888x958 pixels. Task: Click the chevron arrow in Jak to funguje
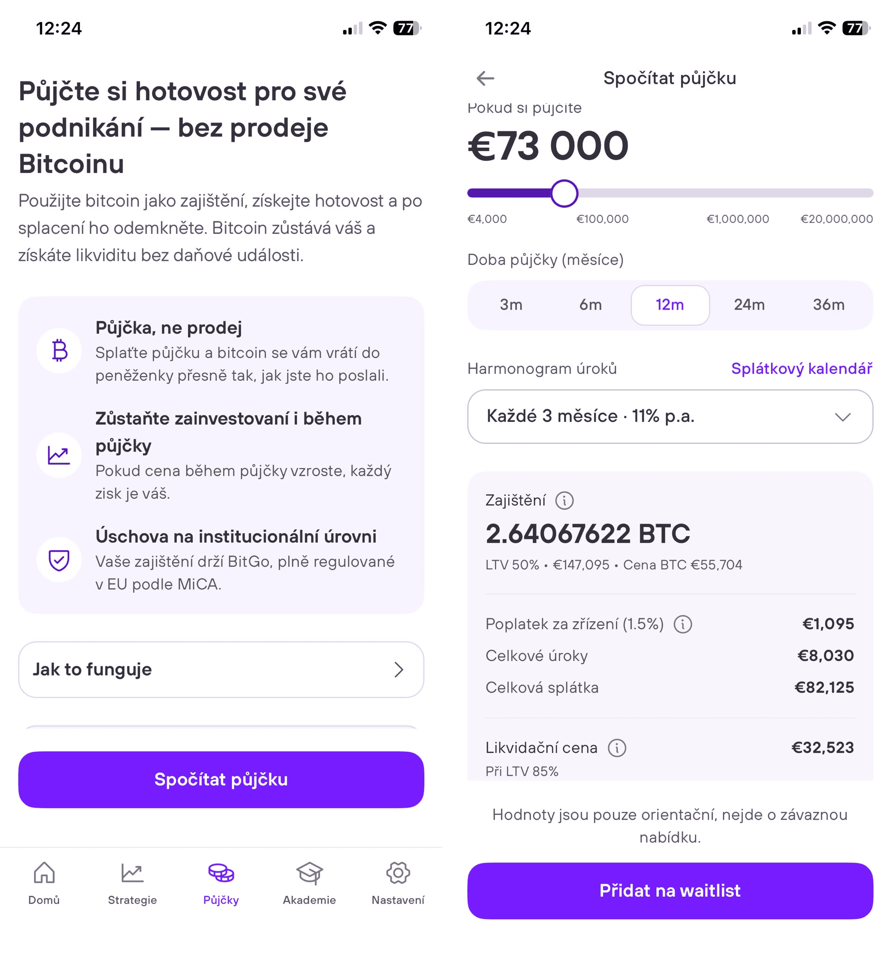tap(398, 669)
